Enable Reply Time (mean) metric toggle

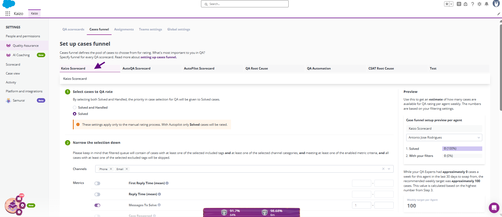coord(97,194)
